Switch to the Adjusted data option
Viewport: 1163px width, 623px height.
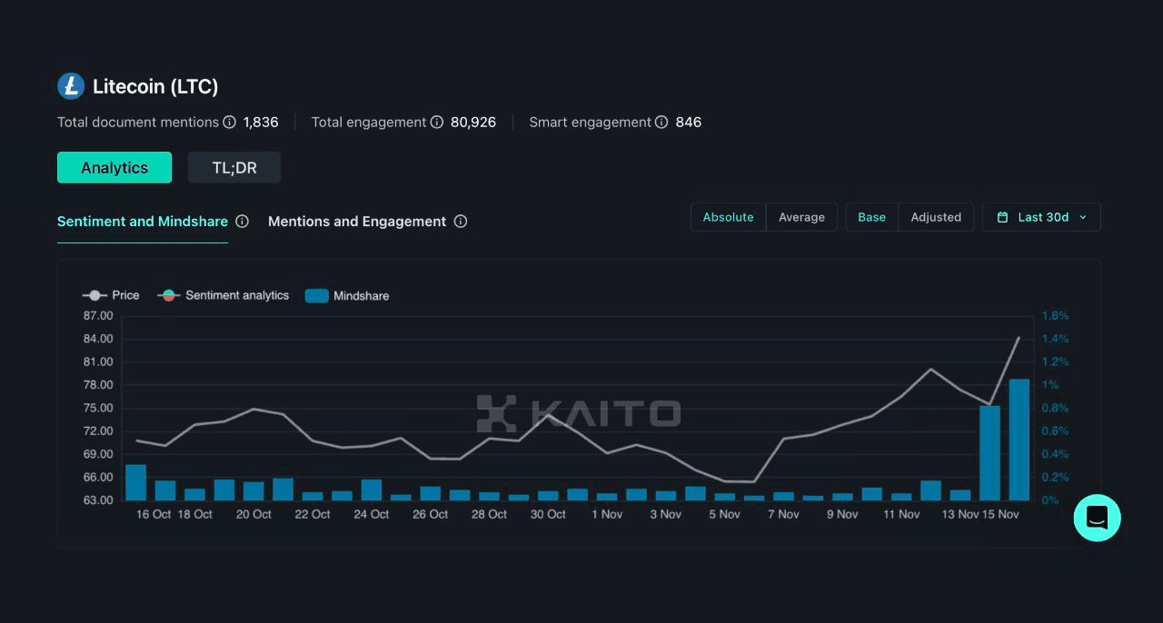click(936, 217)
